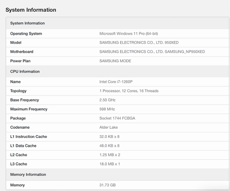This screenshot has height=191, width=230.
Task: Select the Codename Alder Lake value
Action: (x=109, y=127)
